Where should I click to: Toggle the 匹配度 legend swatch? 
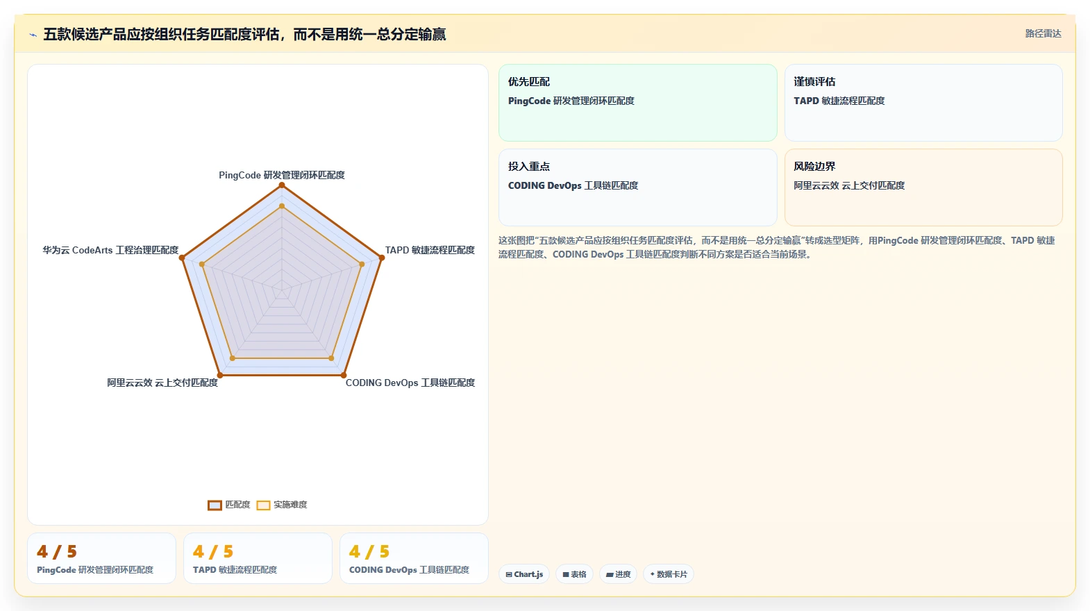click(x=215, y=505)
